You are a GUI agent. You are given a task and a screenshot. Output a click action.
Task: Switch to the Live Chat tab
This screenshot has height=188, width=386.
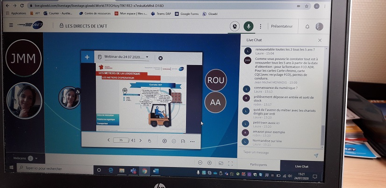pyautogui.click(x=301, y=166)
